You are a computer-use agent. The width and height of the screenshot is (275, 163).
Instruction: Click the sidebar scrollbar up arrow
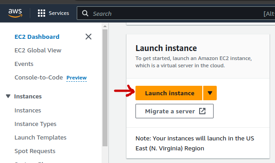(105, 26)
